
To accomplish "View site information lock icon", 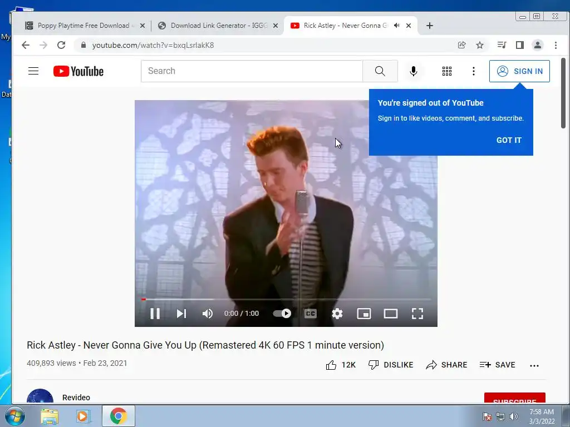I will pyautogui.click(x=83, y=45).
